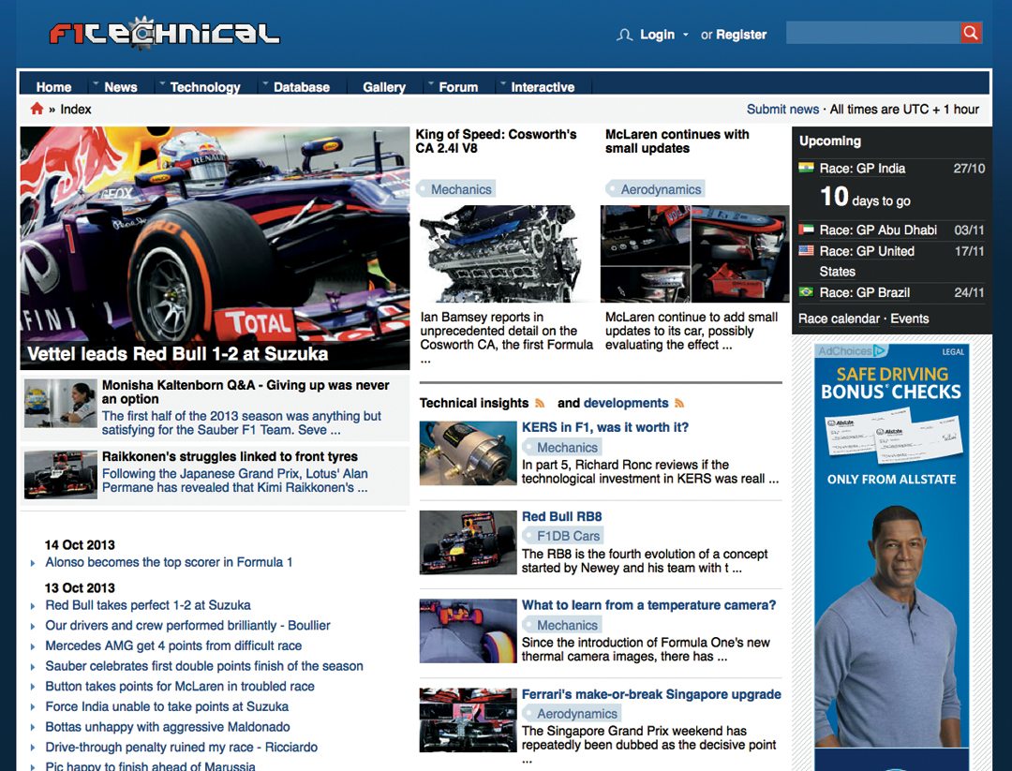Click the F1DB Cars tag
The width and height of the screenshot is (1012, 771).
pos(562,536)
